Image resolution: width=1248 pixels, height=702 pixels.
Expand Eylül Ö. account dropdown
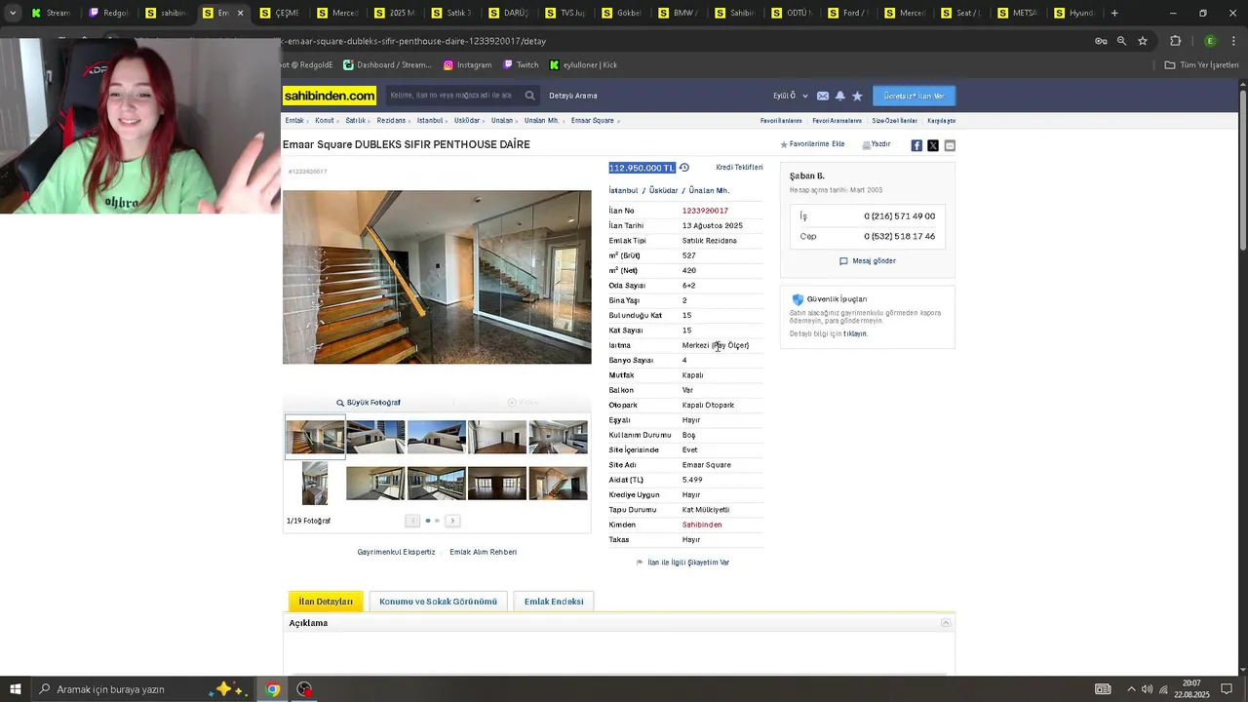coord(790,96)
